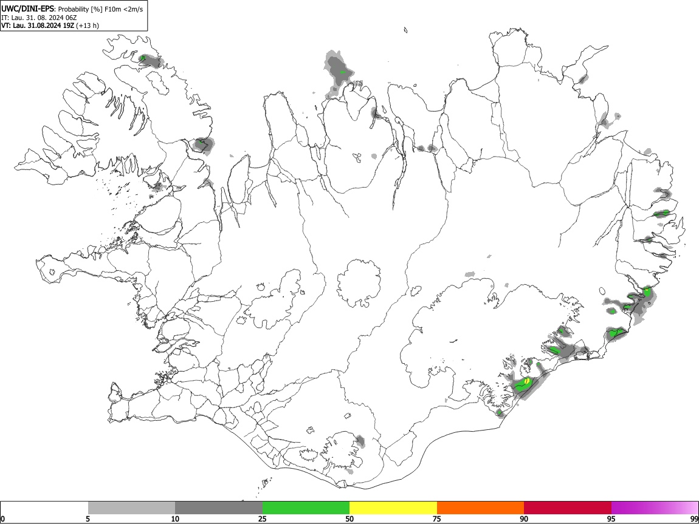Click the light gray 5-10 legend swatch
Image resolution: width=699 pixels, height=524 pixels.
(x=131, y=508)
